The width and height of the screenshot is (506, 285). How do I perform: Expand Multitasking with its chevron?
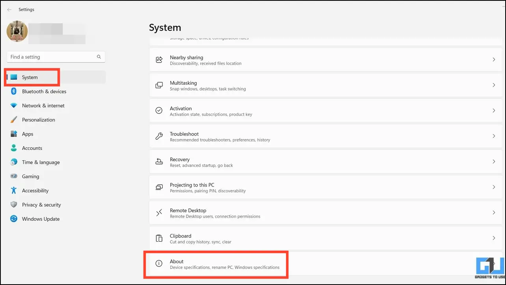pyautogui.click(x=494, y=85)
